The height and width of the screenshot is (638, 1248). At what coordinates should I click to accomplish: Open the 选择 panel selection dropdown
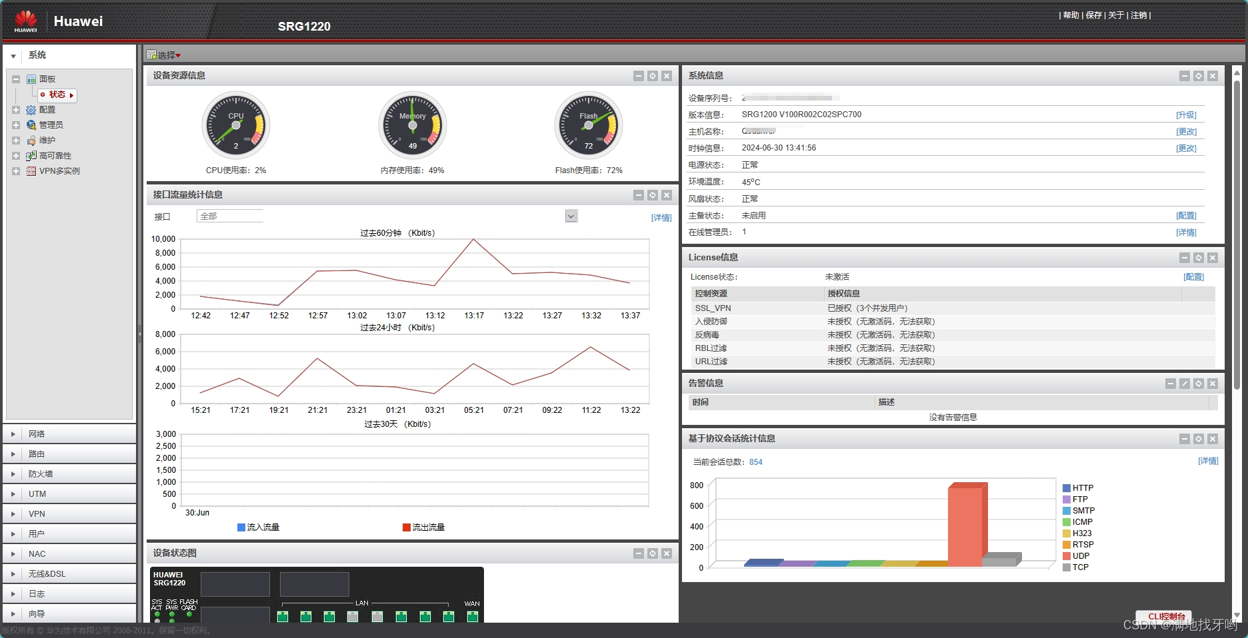click(164, 55)
